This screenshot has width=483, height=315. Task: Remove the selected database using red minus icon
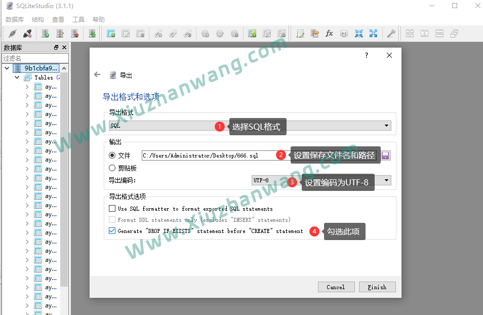tap(75, 33)
